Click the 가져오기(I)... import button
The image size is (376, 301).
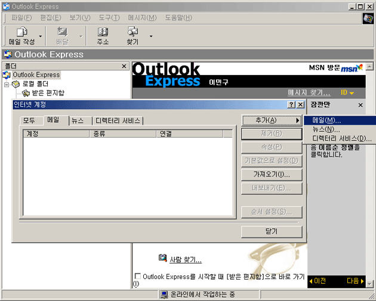(x=272, y=175)
